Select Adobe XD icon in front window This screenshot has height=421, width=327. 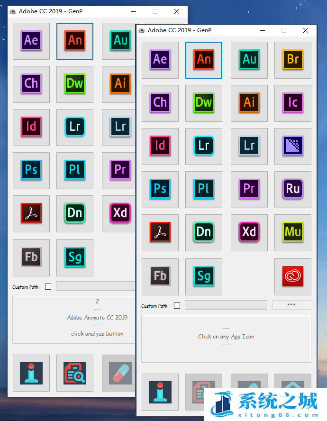click(249, 232)
